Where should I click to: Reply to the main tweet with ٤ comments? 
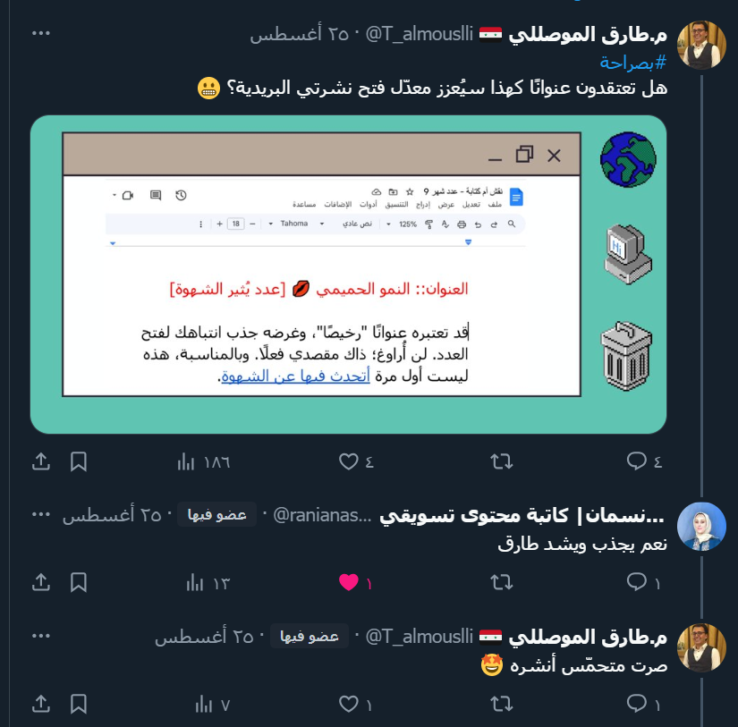tap(644, 461)
